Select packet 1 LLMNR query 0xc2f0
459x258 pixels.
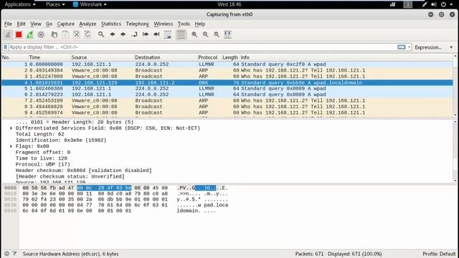(227, 64)
